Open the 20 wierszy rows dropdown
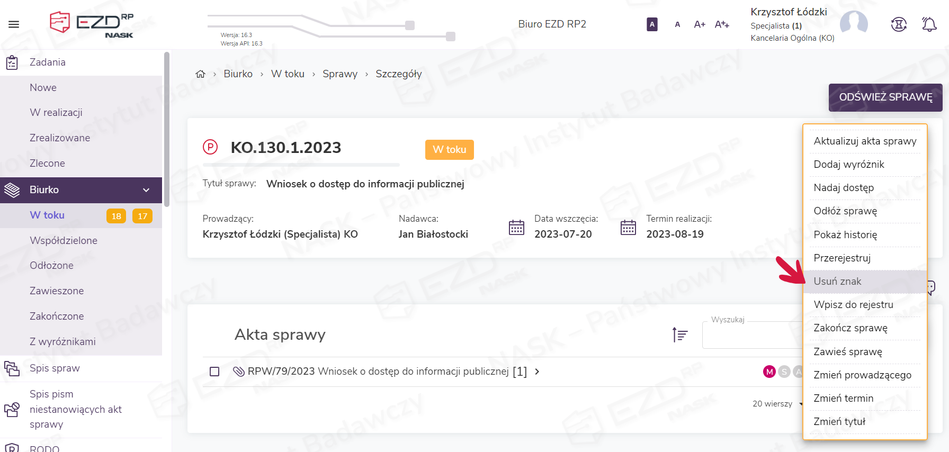 pos(777,404)
